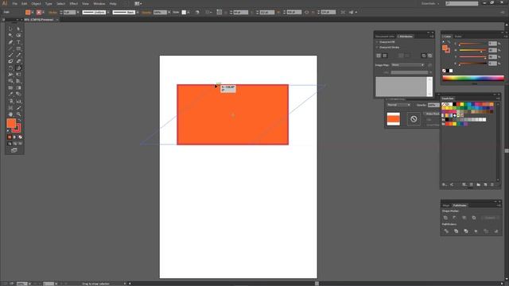Select the Lasso tool
509x286 pixels.
pyautogui.click(x=18, y=35)
